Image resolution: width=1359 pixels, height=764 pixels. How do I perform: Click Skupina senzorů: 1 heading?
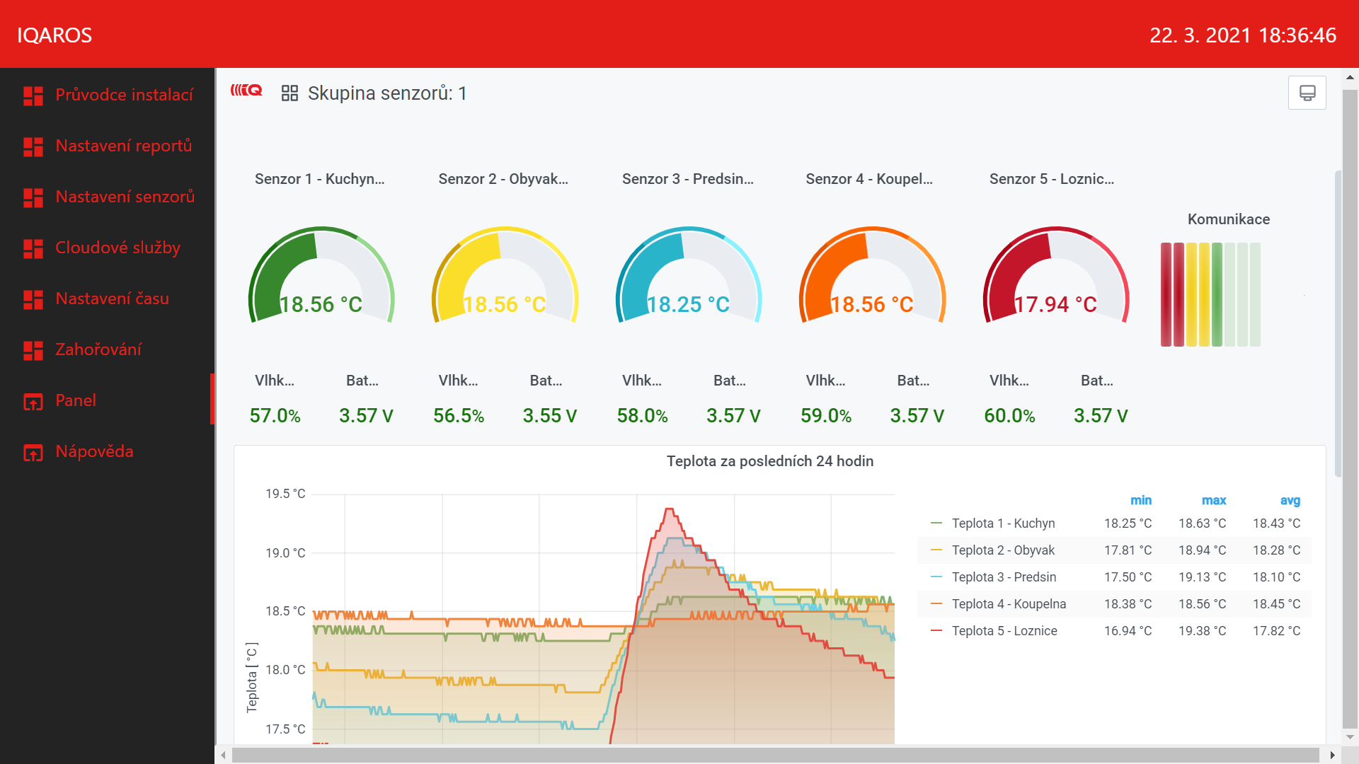tap(387, 93)
